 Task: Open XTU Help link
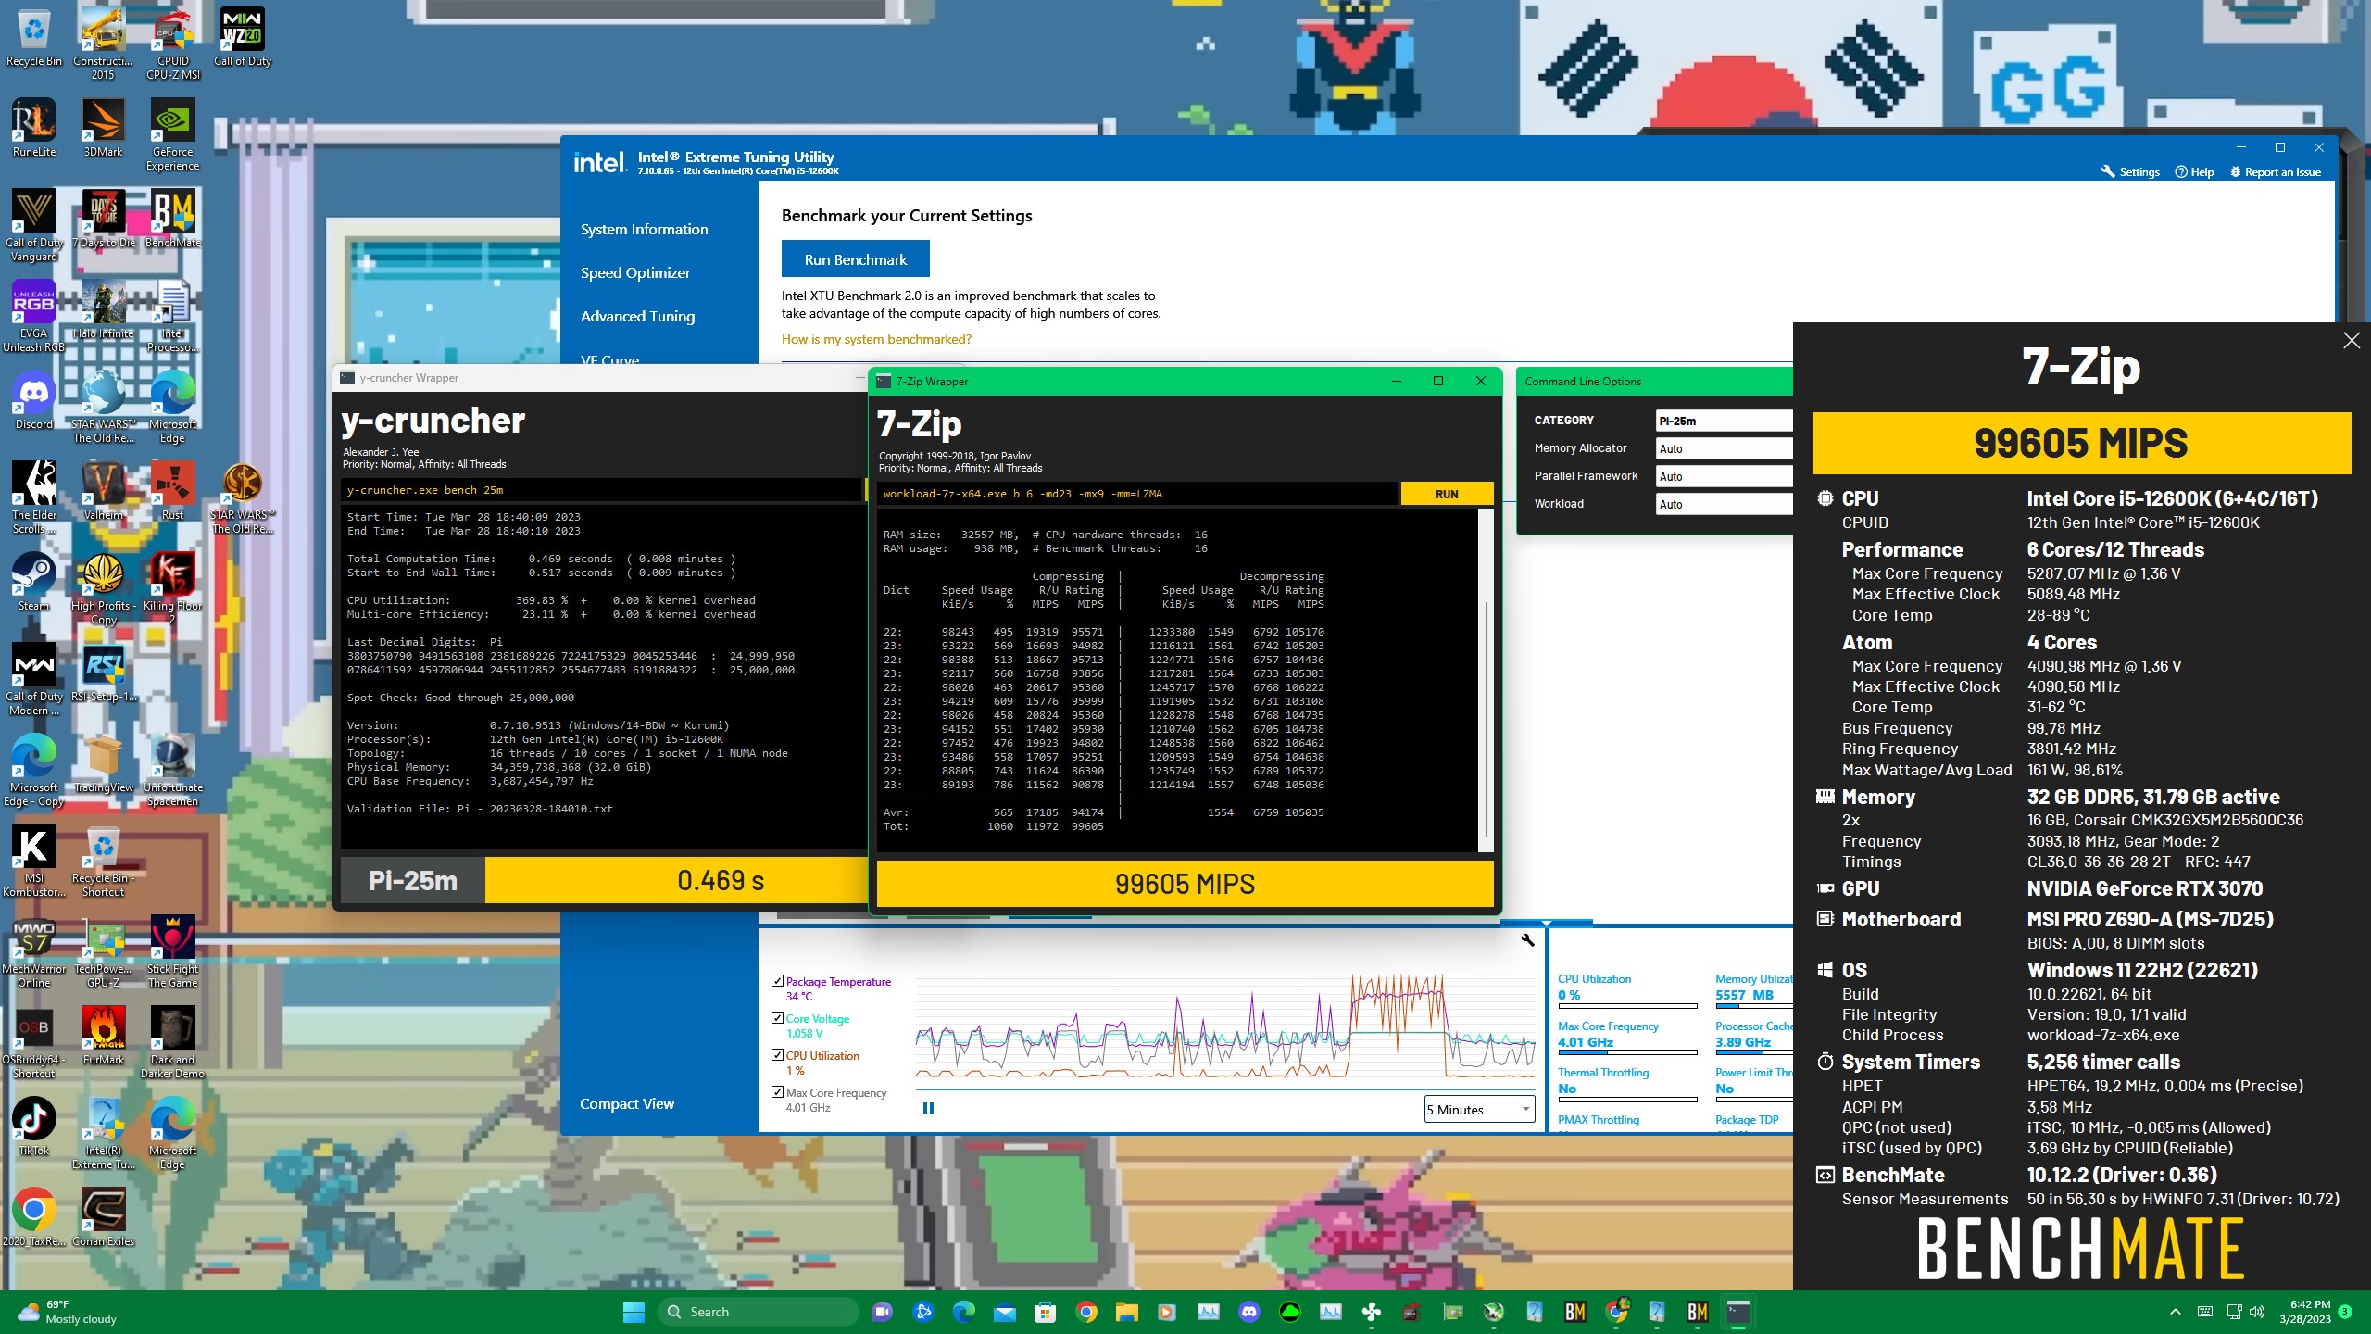pyautogui.click(x=2194, y=171)
